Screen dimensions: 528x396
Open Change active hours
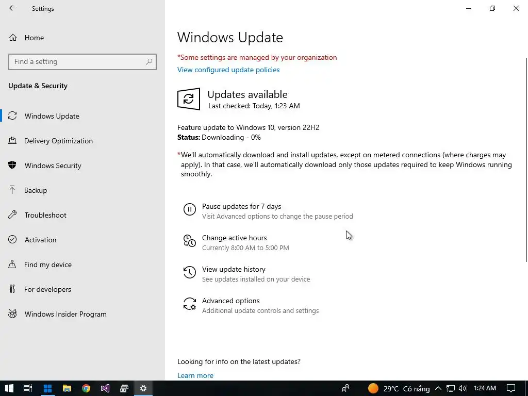tap(236, 242)
